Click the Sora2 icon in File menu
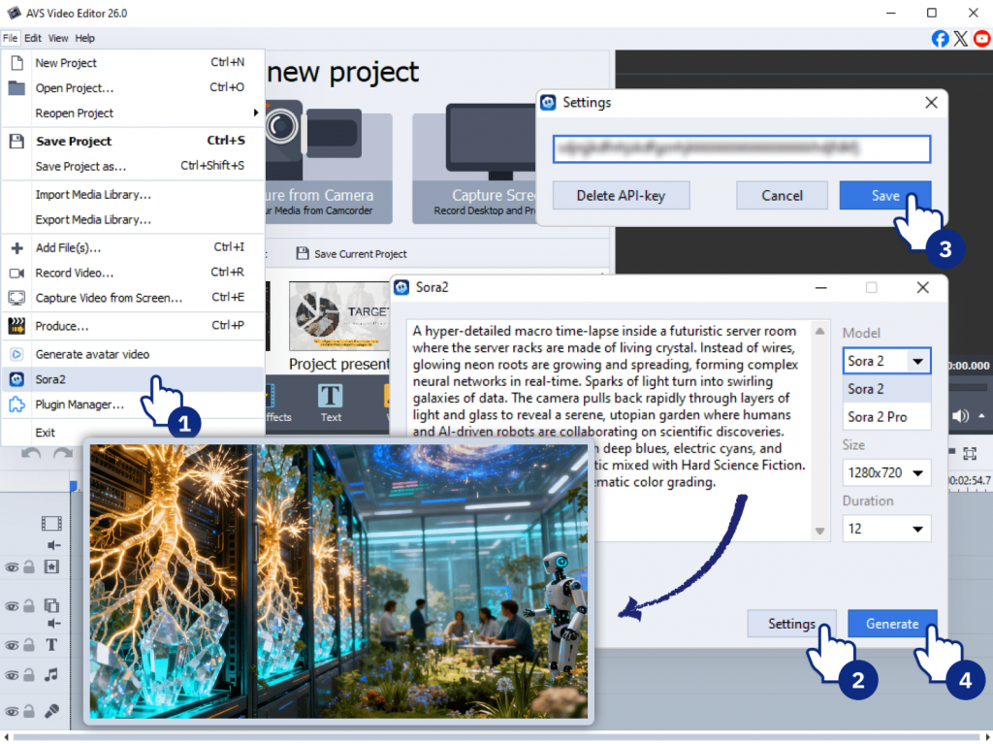The height and width of the screenshot is (744, 993). [17, 379]
